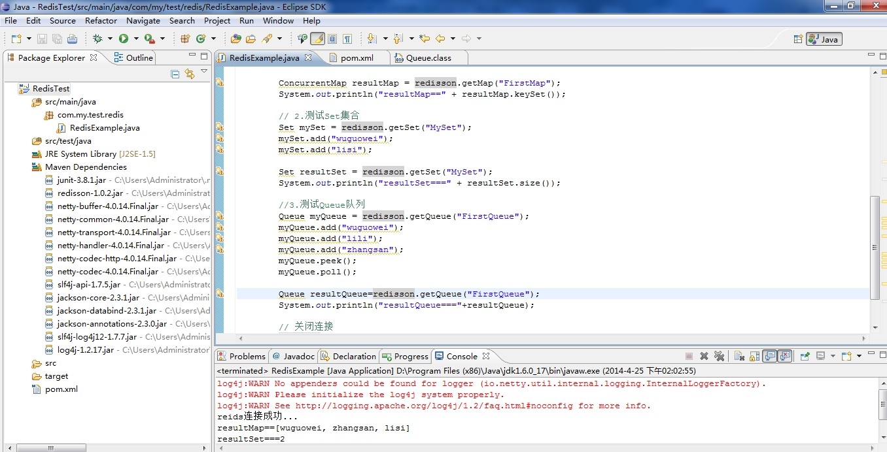Click the Clear Console icon

[x=739, y=357]
